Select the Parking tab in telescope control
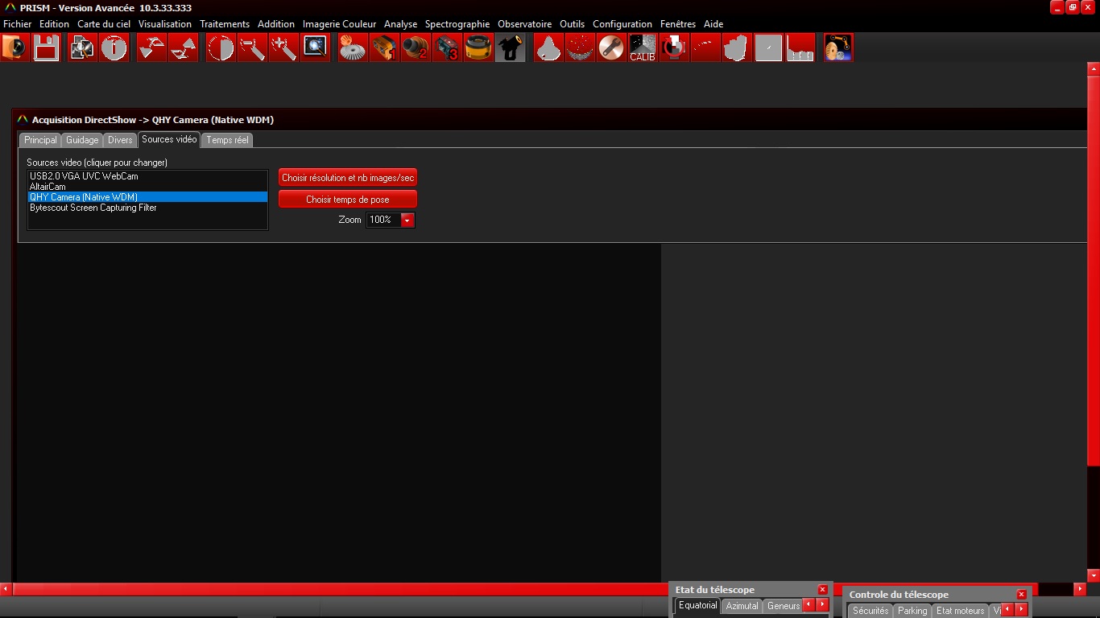 coord(912,611)
